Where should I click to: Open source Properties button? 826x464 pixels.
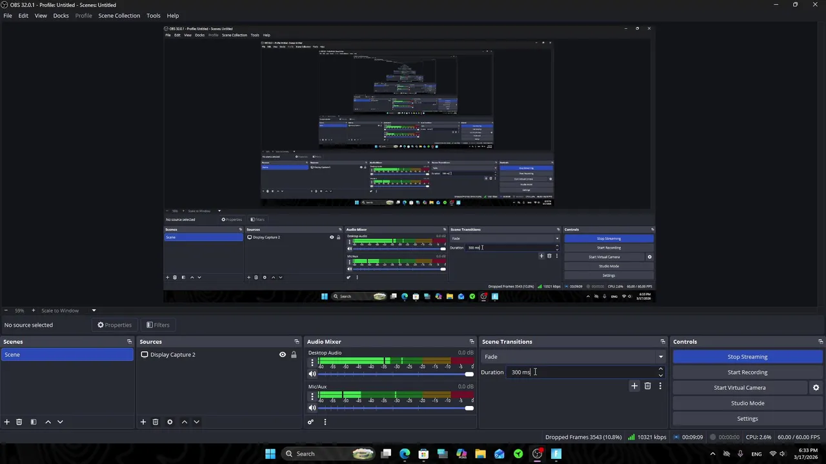click(x=114, y=325)
